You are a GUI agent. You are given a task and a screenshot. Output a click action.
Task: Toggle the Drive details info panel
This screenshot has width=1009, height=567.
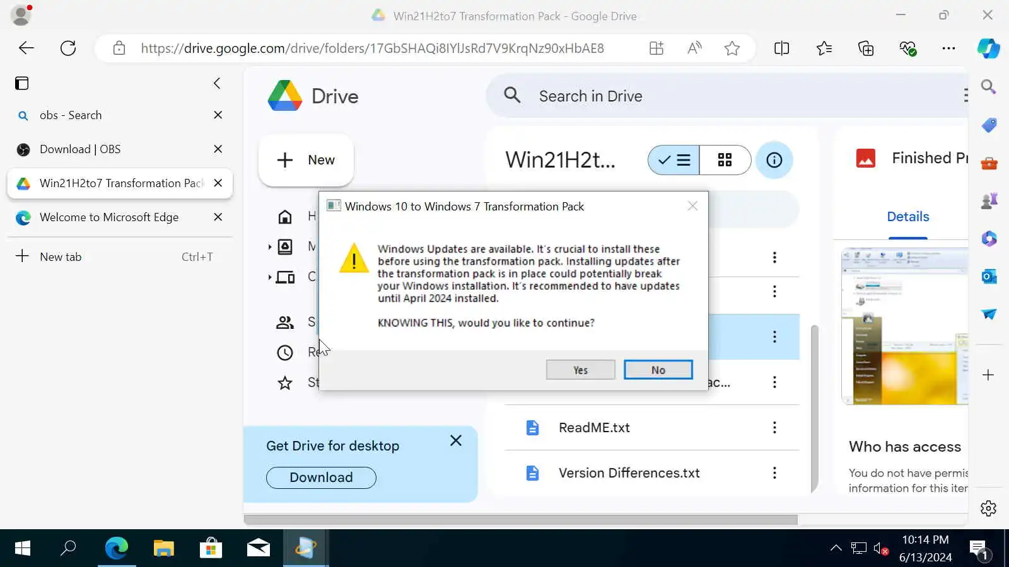[x=774, y=160]
